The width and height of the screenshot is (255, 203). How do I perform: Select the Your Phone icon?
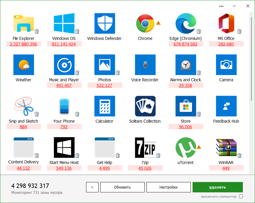pos(64,106)
